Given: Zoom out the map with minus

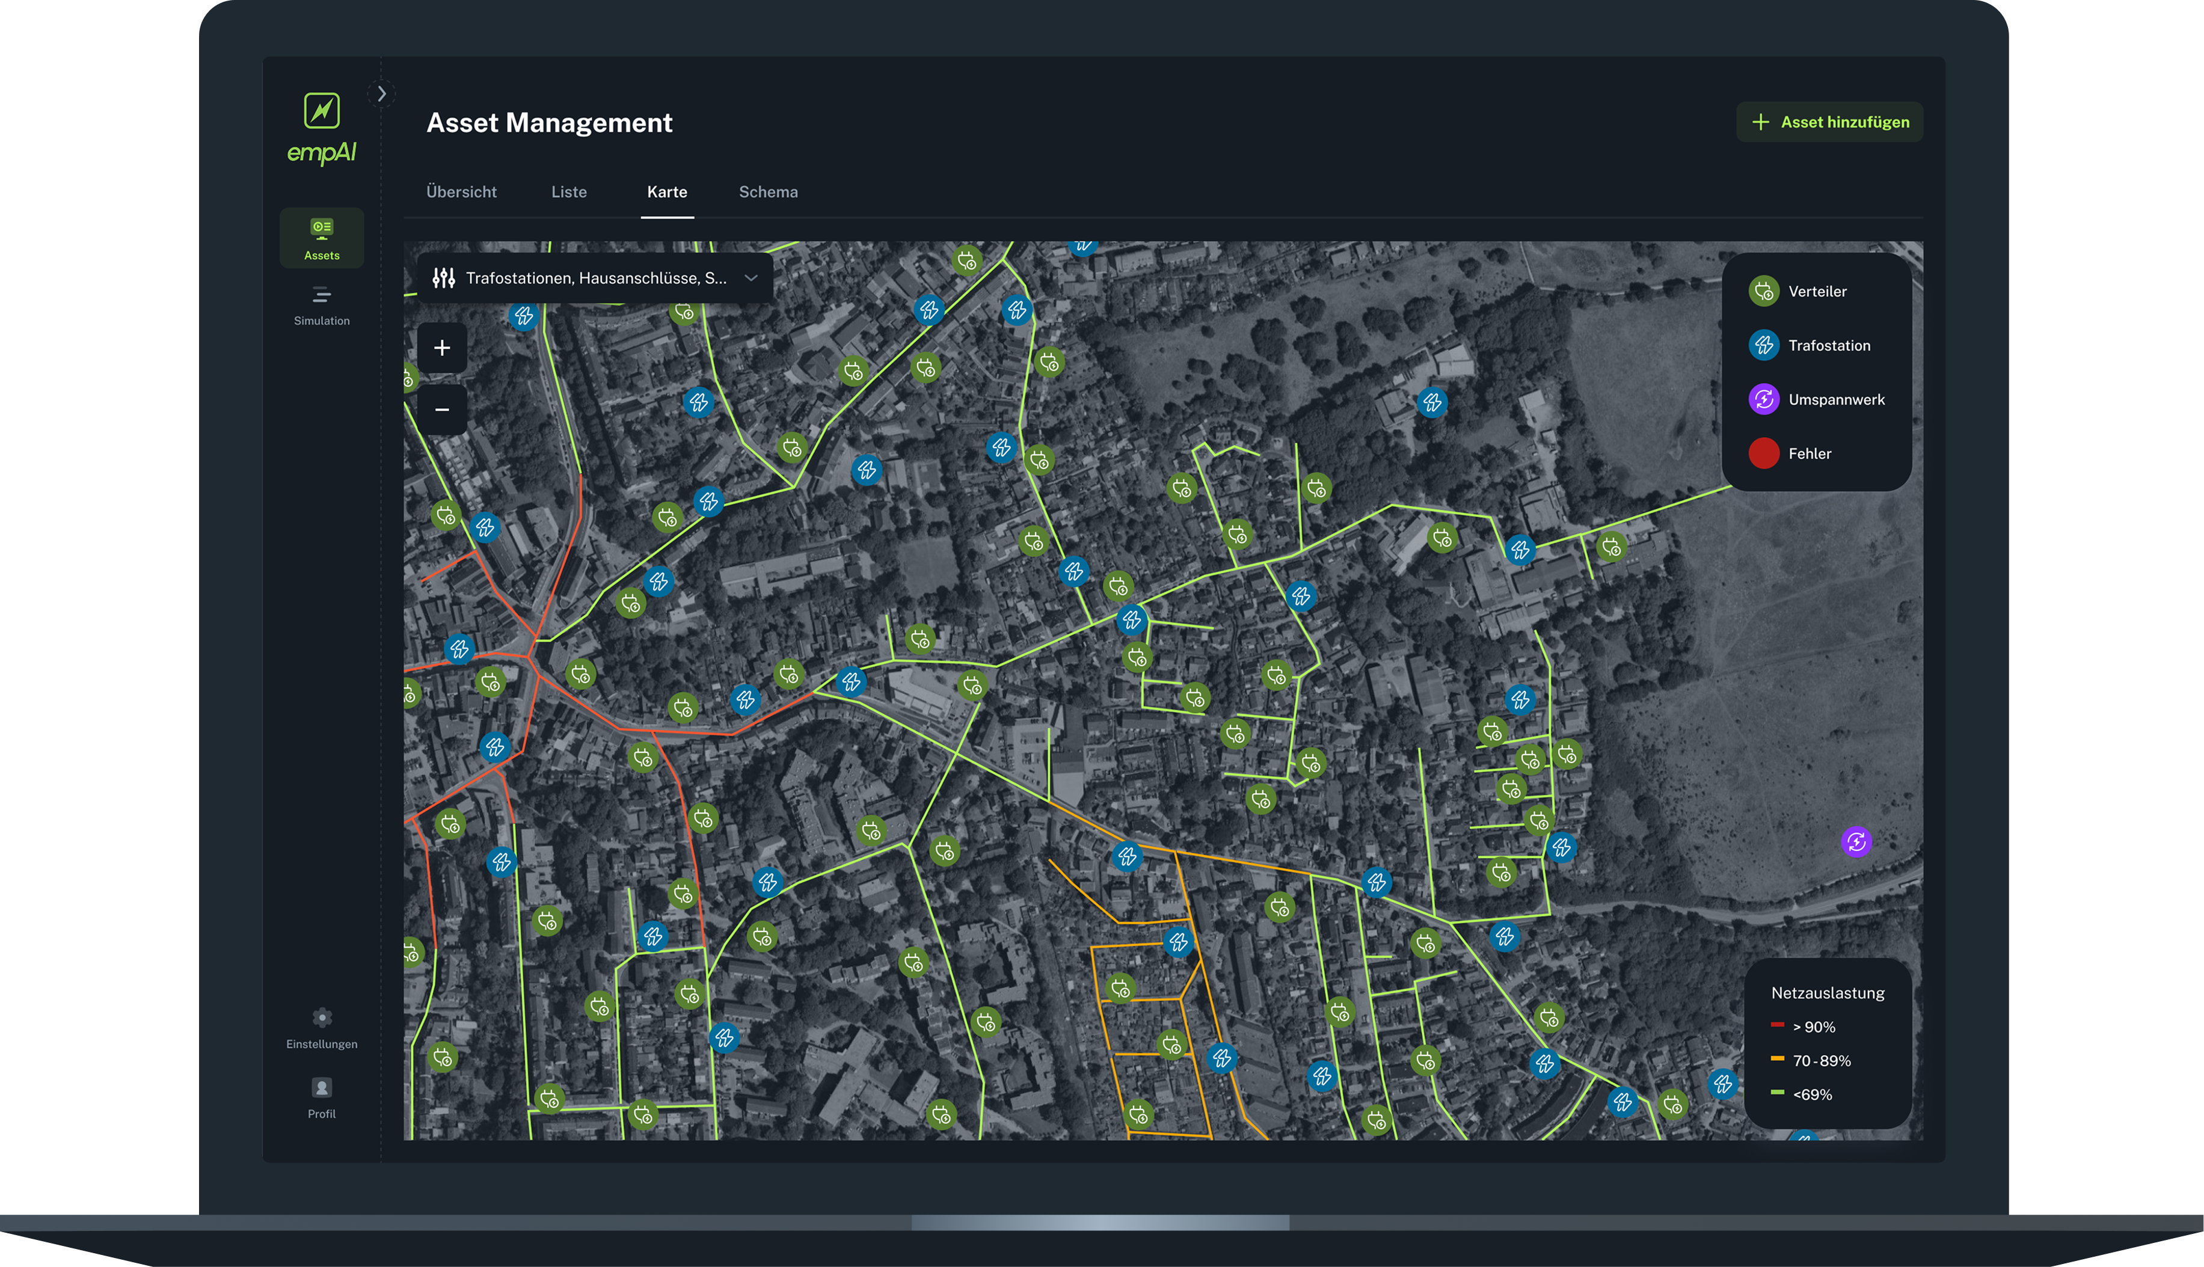Looking at the screenshot, I should [442, 409].
